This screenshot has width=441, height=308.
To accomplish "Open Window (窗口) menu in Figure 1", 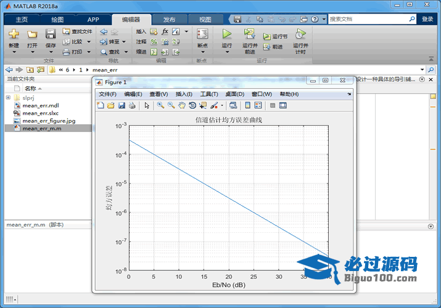I will (x=262, y=94).
